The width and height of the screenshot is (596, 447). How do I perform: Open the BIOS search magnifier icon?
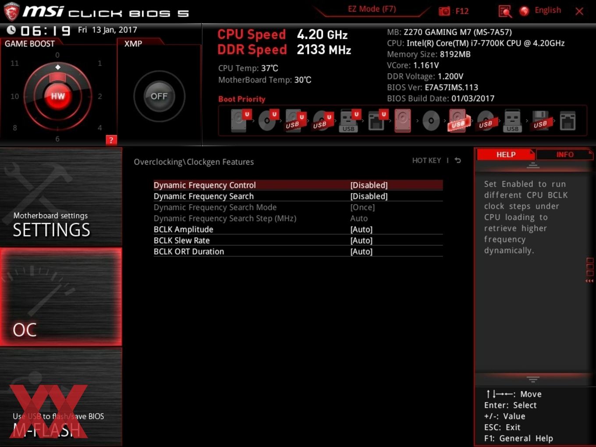pyautogui.click(x=505, y=11)
